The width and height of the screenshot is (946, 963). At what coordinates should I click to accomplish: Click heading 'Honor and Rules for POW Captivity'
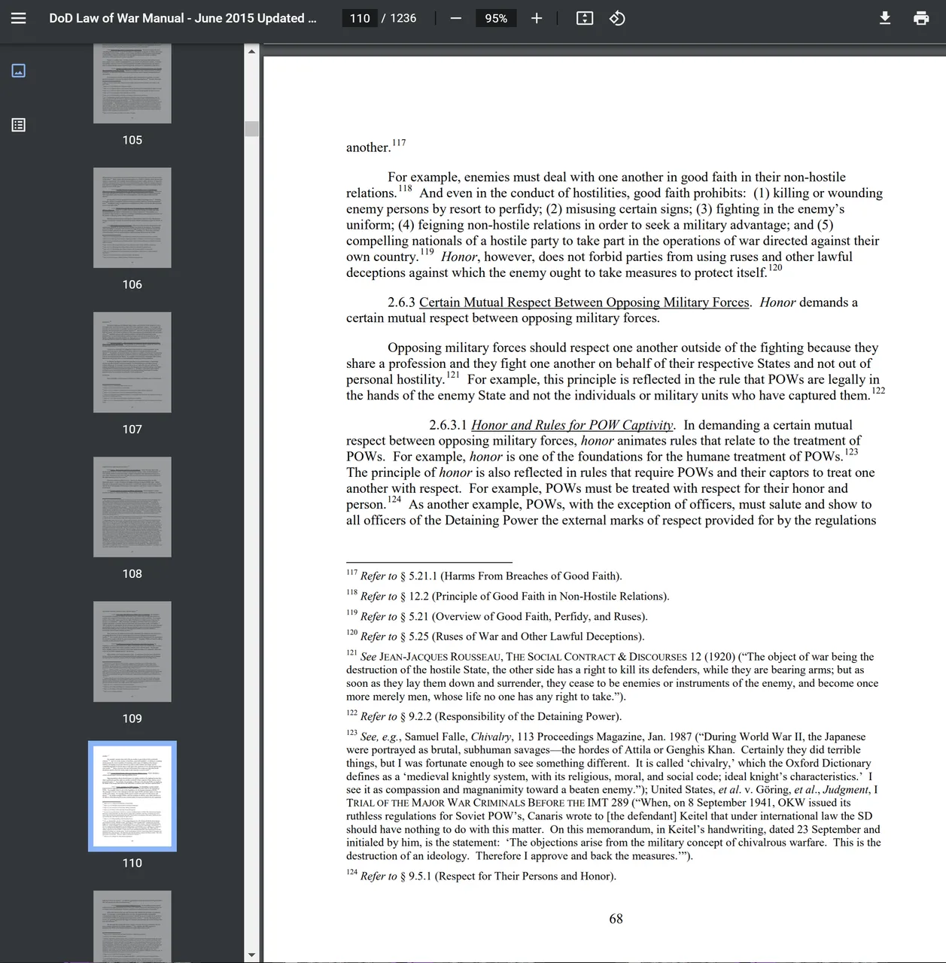pyautogui.click(x=572, y=425)
